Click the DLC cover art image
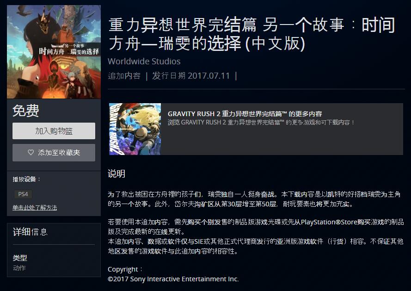Screen dimensions: 411x291 (x=54, y=52)
